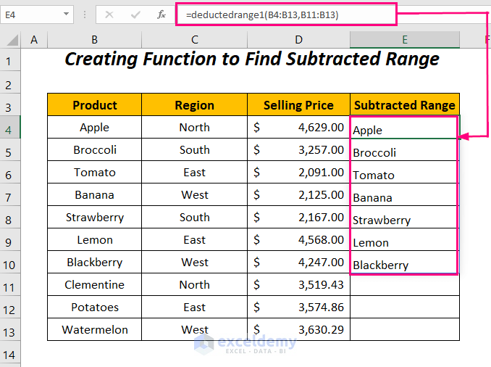
Task: Click the formula bar with deductedrange1 formula
Action: [x=286, y=15]
